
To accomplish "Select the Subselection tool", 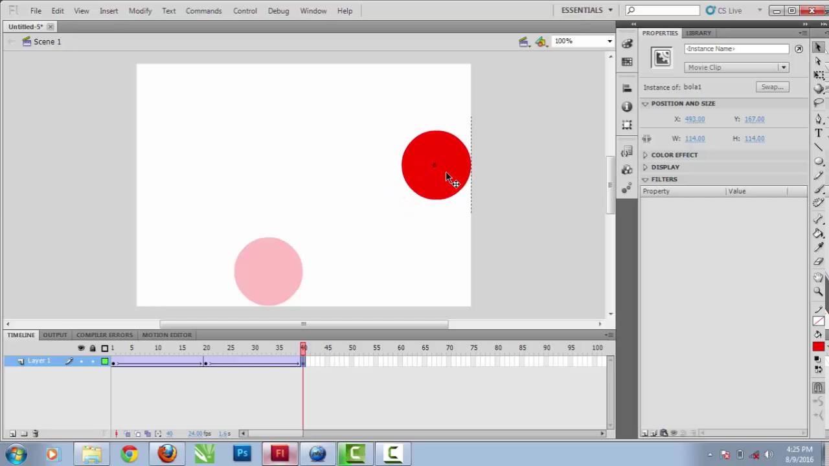I will pos(819,61).
